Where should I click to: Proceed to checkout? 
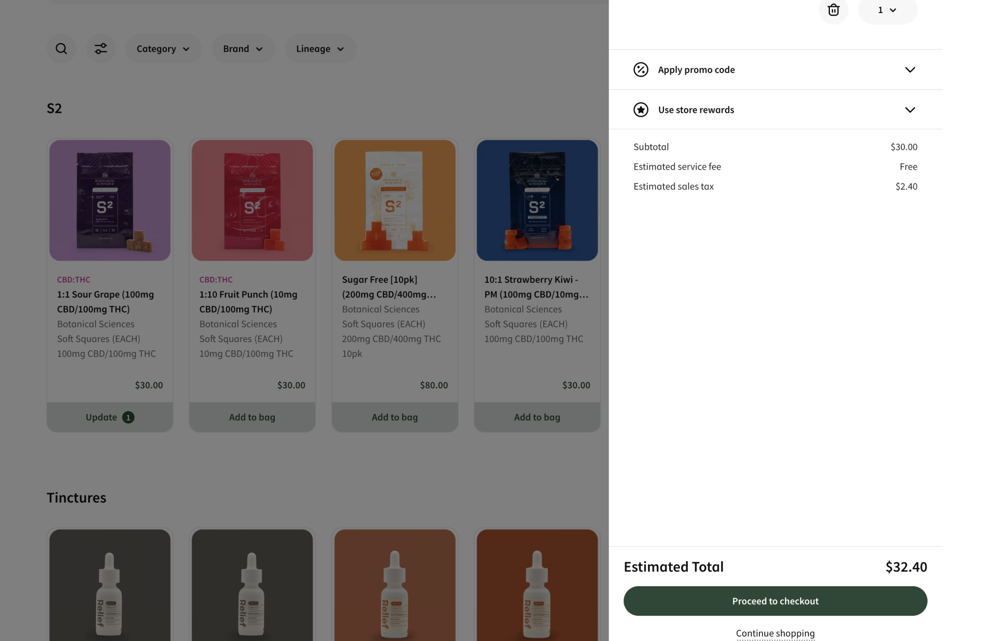[775, 601]
